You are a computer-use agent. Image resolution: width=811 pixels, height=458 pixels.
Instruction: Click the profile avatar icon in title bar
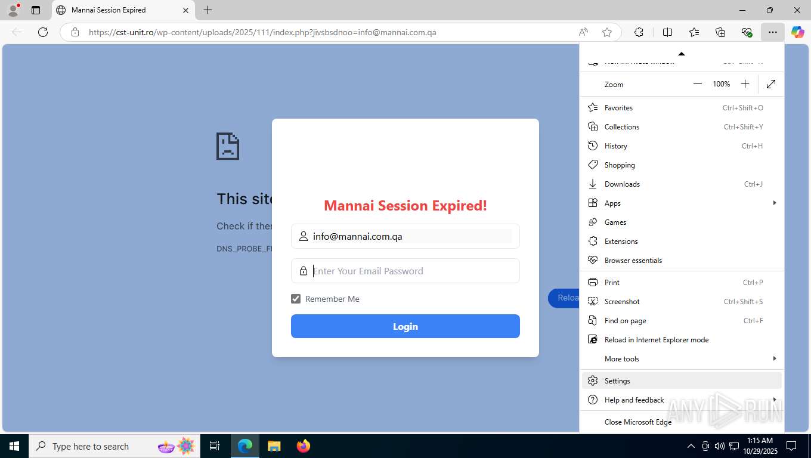13,10
